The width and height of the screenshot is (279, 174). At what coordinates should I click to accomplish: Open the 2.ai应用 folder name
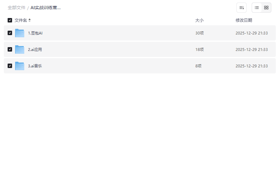(35, 49)
